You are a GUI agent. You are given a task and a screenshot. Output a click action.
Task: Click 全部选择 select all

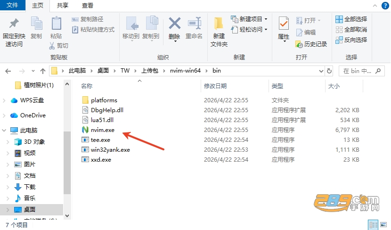(x=351, y=19)
